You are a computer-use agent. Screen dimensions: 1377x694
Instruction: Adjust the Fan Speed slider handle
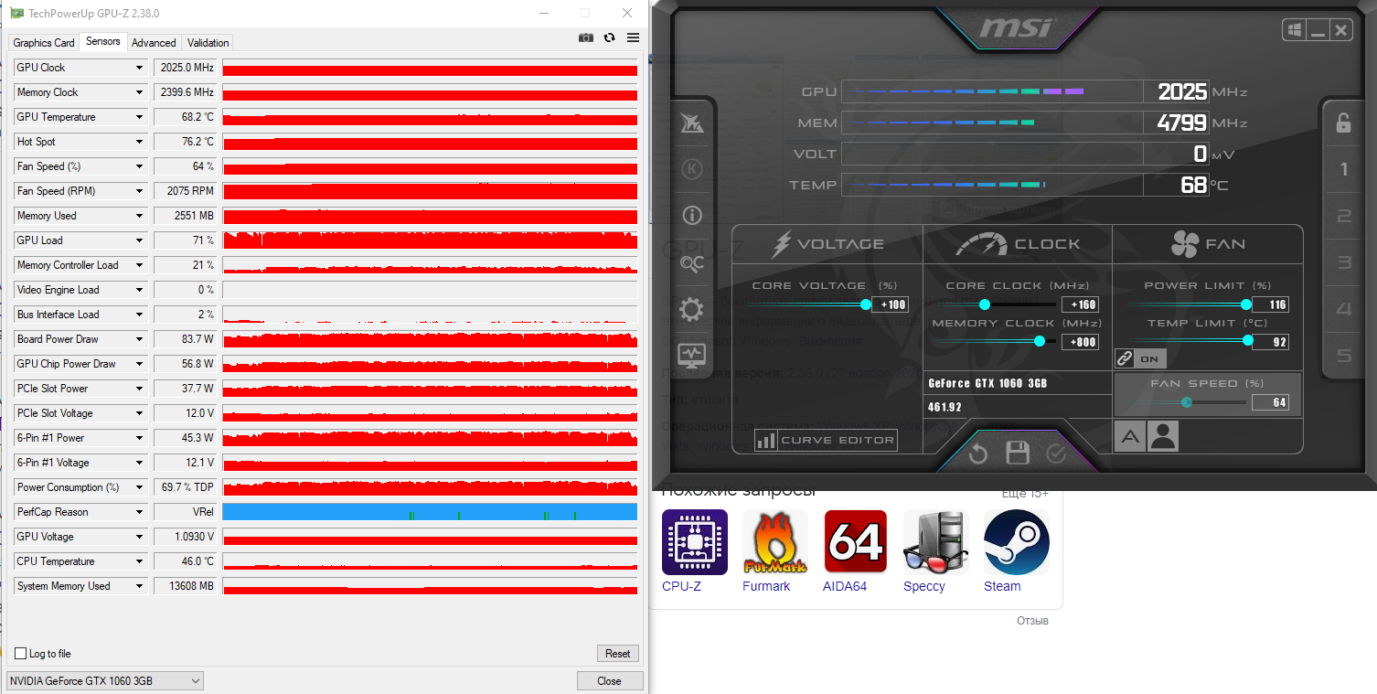(x=1187, y=402)
